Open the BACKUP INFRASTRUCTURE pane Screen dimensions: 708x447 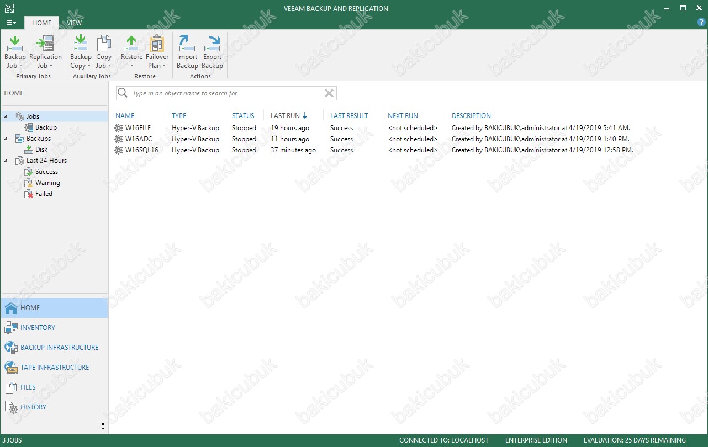[x=54, y=348]
